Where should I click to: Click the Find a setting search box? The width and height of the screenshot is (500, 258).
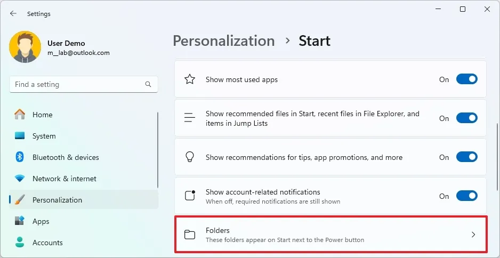click(77, 84)
